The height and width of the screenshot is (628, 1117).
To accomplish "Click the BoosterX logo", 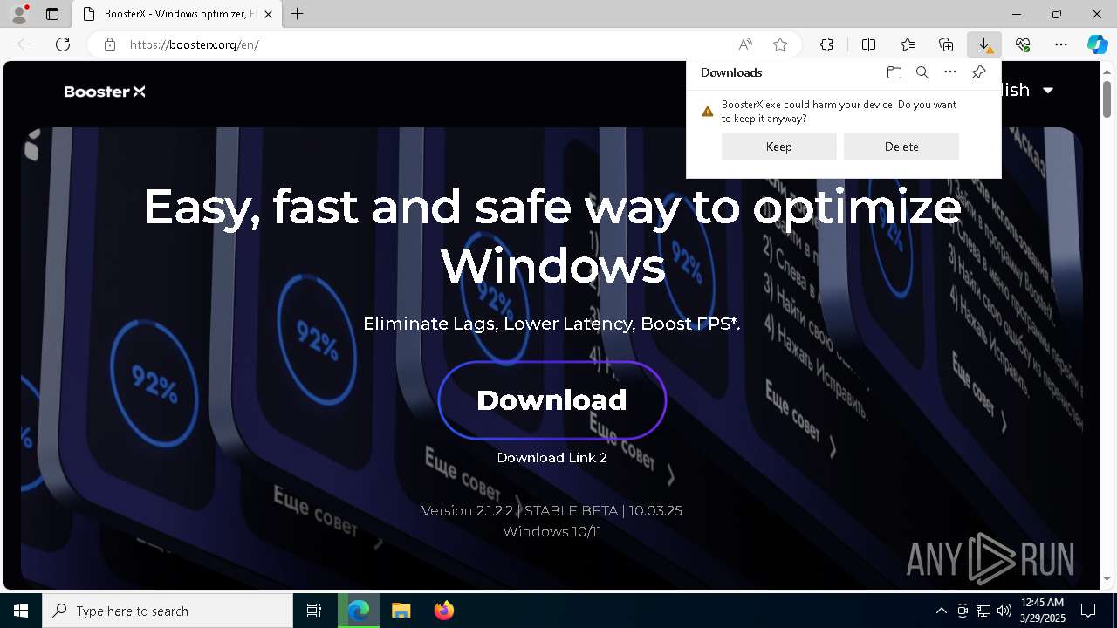I will click(x=105, y=92).
